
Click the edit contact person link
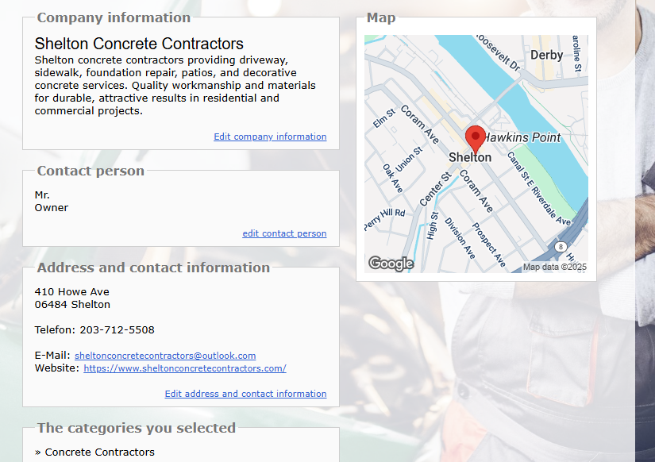[x=284, y=233]
